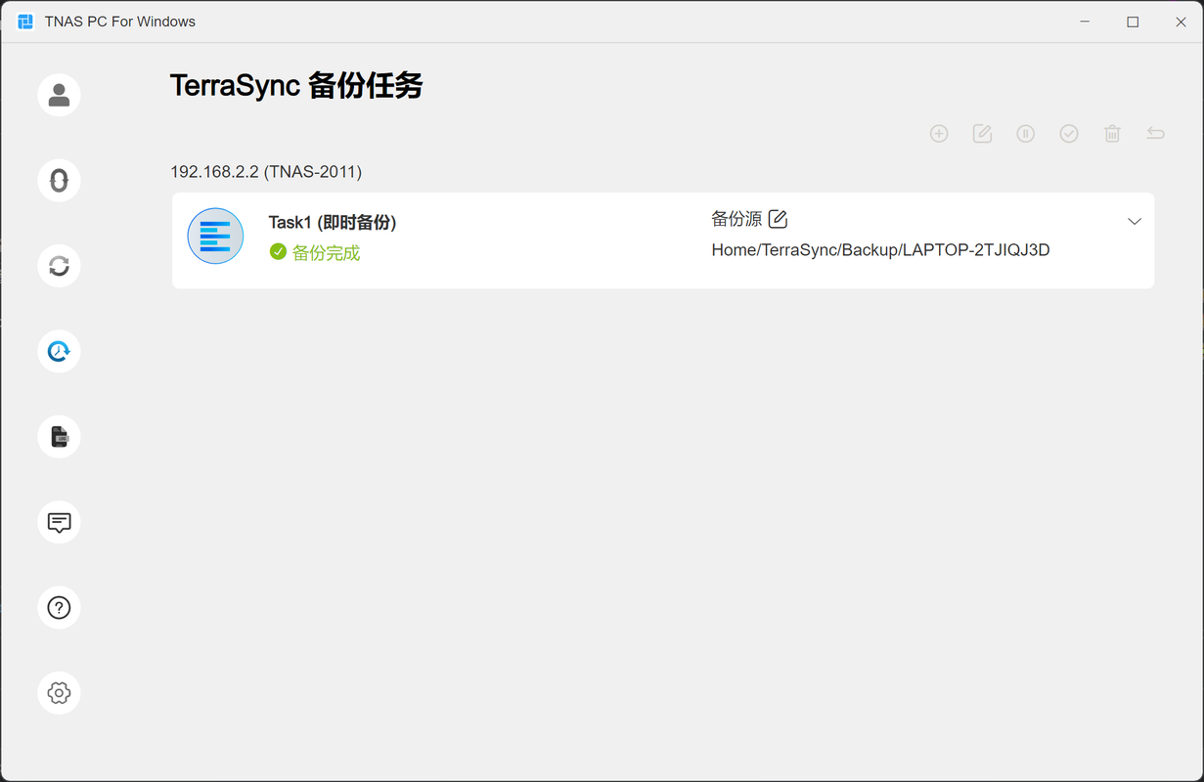Click the Task1 (即时备份) title

point(333,223)
